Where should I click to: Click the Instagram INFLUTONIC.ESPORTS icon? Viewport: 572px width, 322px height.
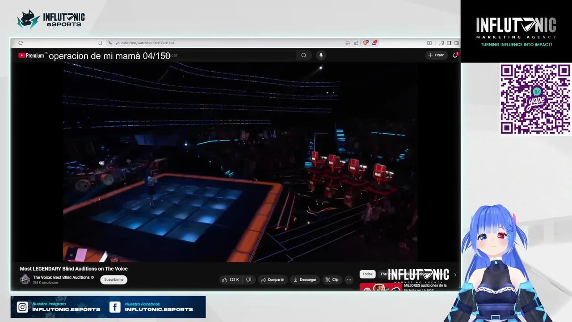[x=22, y=307]
